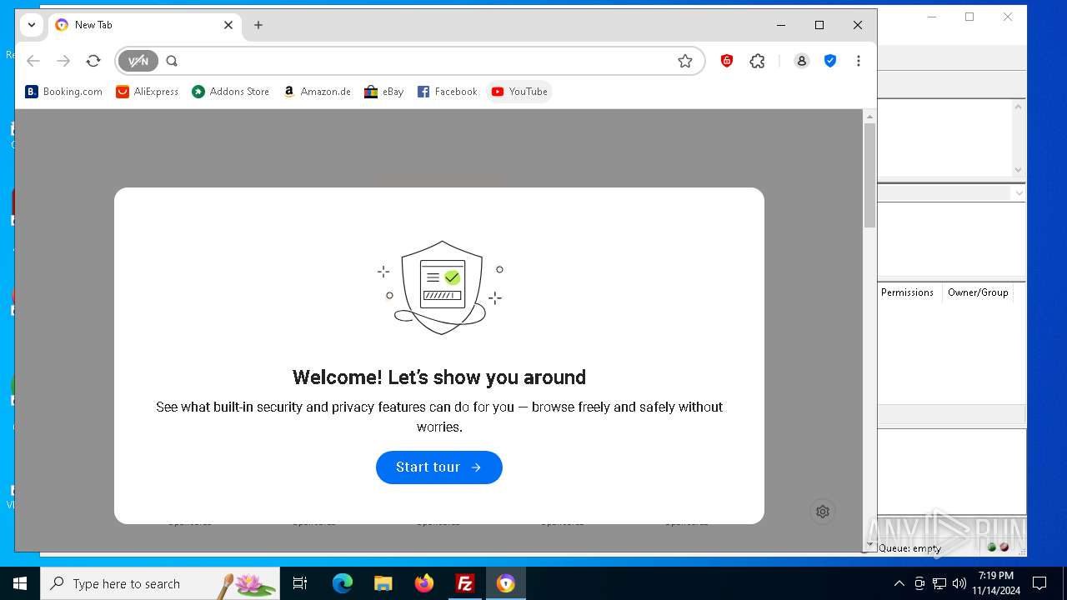Image resolution: width=1067 pixels, height=600 pixels.
Task: Go forward to next page
Action: (63, 61)
